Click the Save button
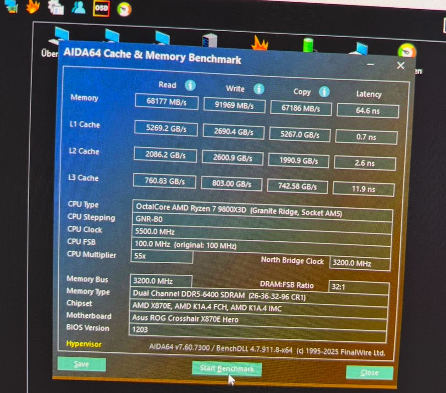Image resolution: width=446 pixels, height=393 pixels. pyautogui.click(x=82, y=364)
